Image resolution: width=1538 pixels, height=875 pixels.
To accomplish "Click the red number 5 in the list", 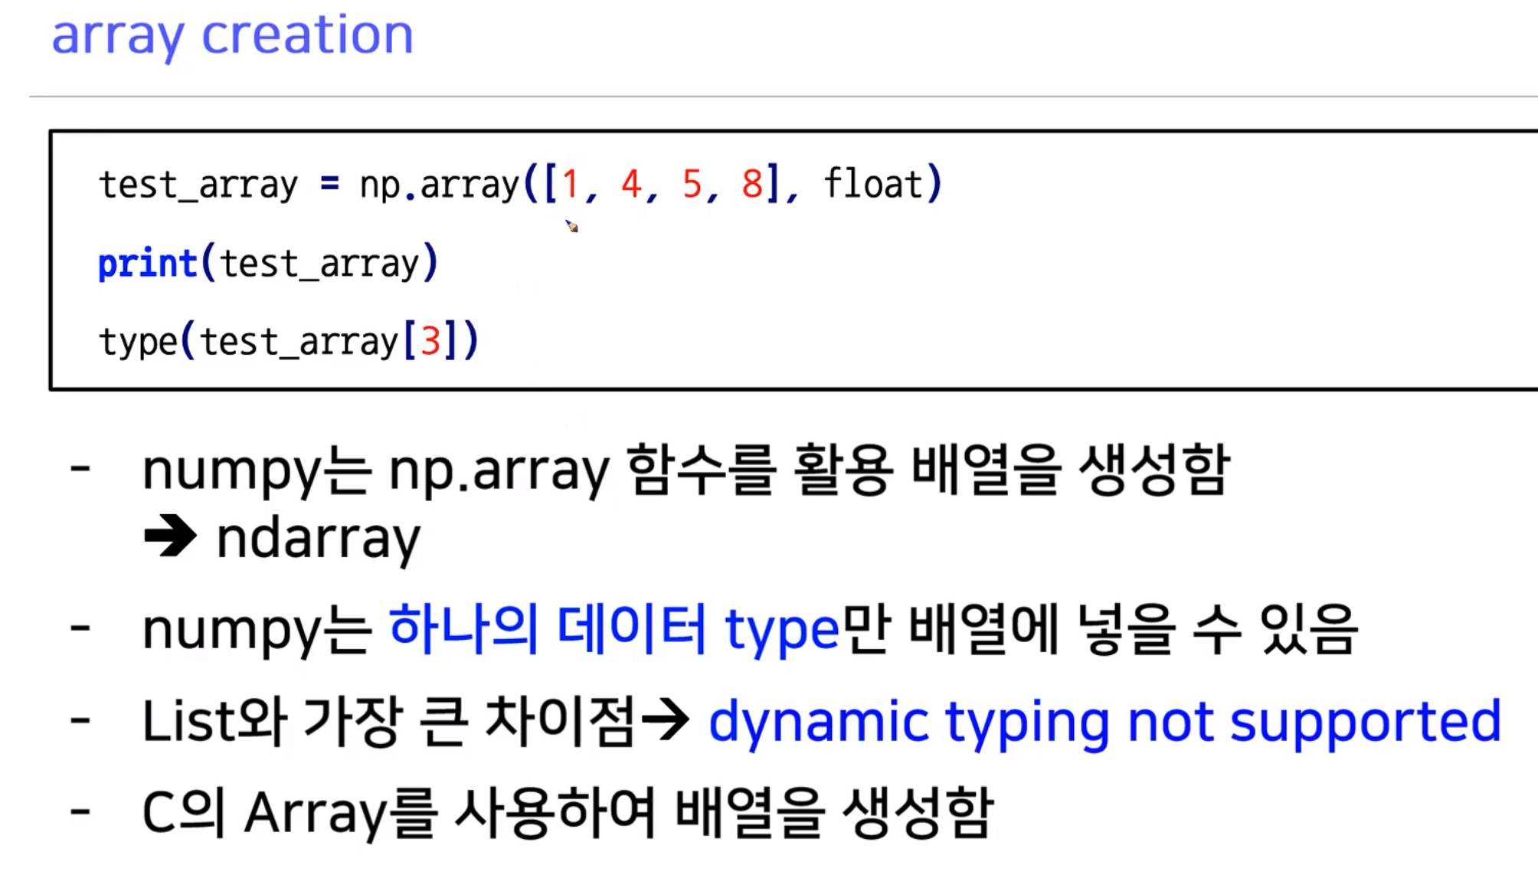I will coord(692,185).
